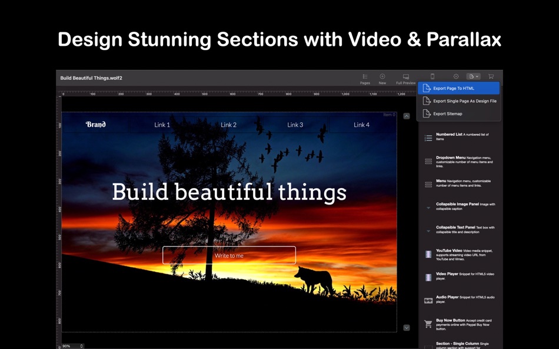Viewport: 559px width, 349px height.
Task: Choose Export Single Page As Design File
Action: [x=458, y=101]
